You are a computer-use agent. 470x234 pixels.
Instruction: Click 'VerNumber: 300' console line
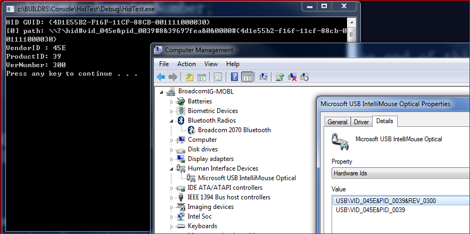[36, 65]
